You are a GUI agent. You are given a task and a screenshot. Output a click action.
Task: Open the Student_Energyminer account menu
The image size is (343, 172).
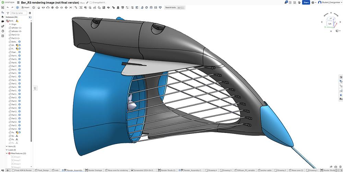tap(330, 2)
